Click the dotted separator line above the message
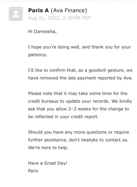 pos(68,2)
